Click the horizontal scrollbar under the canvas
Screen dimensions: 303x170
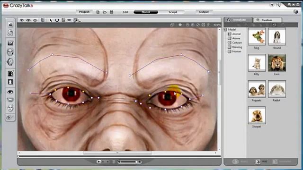pos(117,153)
